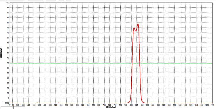
Task: Click the -0.002 minimum y-axis label
Action: click(7, 103)
